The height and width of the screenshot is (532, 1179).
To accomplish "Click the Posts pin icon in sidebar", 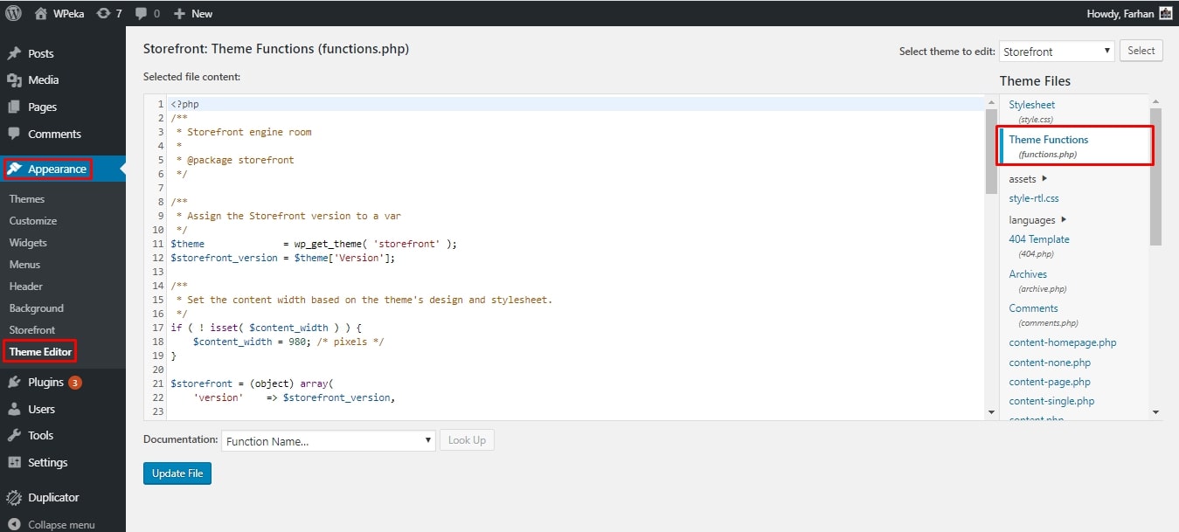I will tap(14, 53).
